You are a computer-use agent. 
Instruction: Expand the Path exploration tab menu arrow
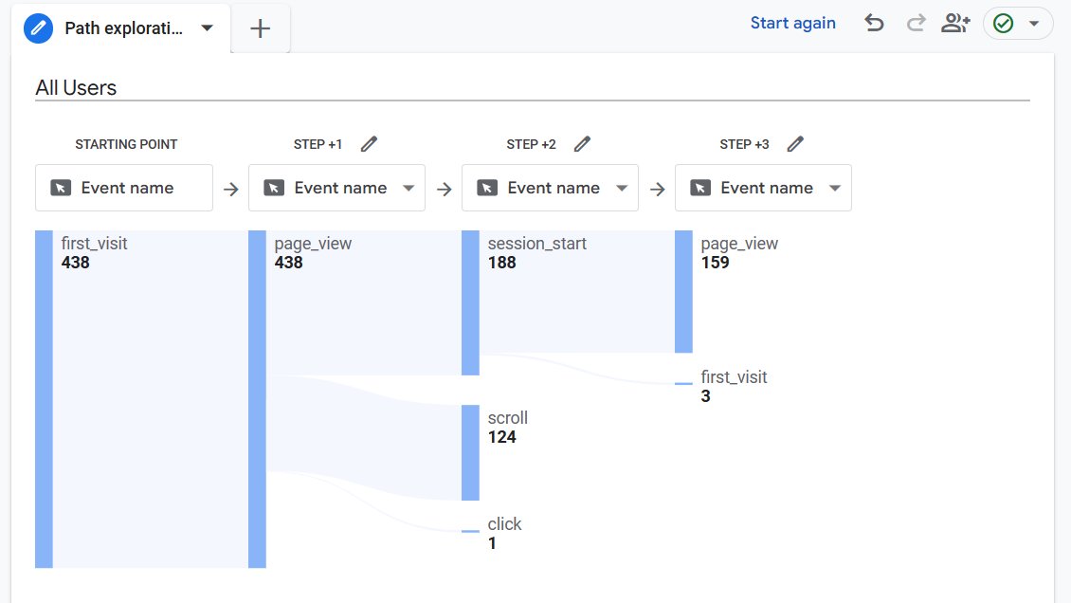click(x=208, y=28)
